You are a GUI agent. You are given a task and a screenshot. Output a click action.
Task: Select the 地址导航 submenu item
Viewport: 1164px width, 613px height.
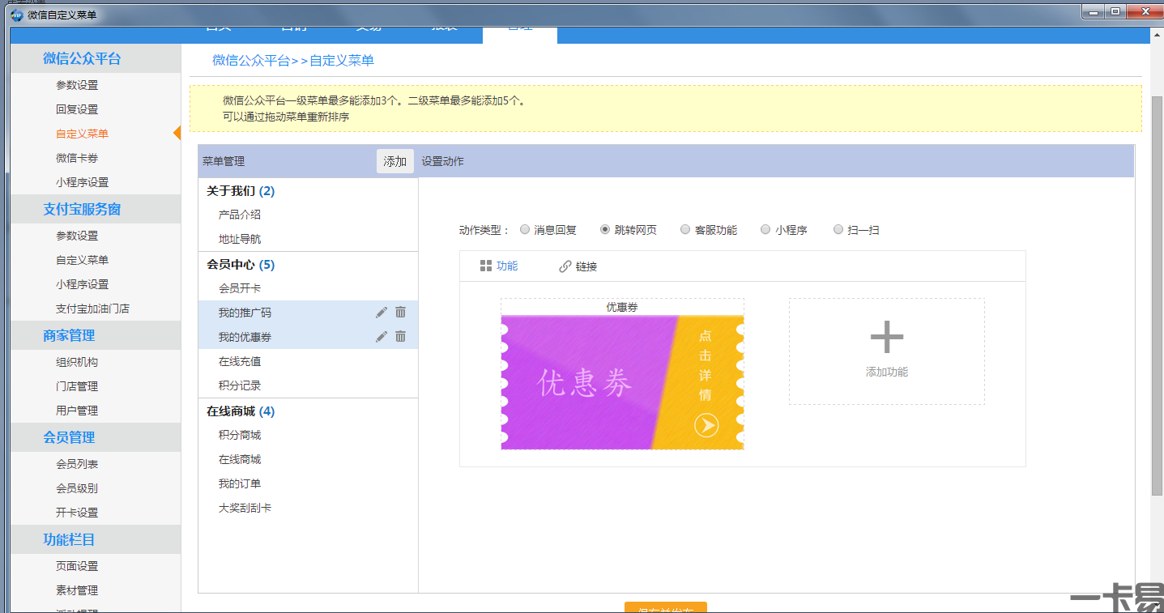(240, 240)
